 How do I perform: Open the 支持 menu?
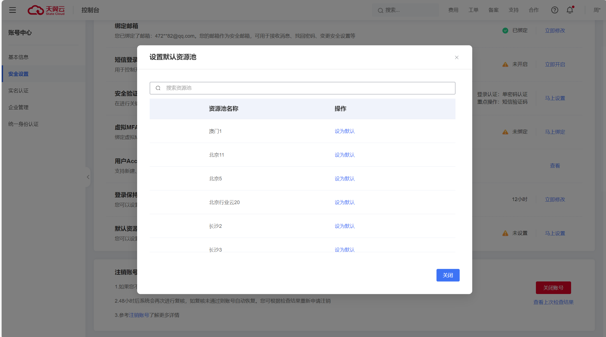514,10
